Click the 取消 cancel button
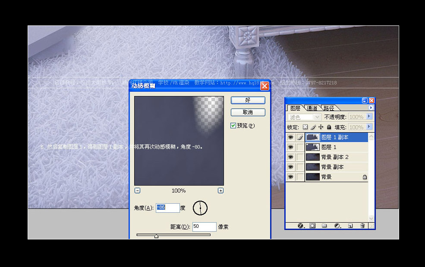 248,112
